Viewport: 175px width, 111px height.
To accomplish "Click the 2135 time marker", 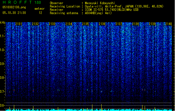I will pos(85,24).
